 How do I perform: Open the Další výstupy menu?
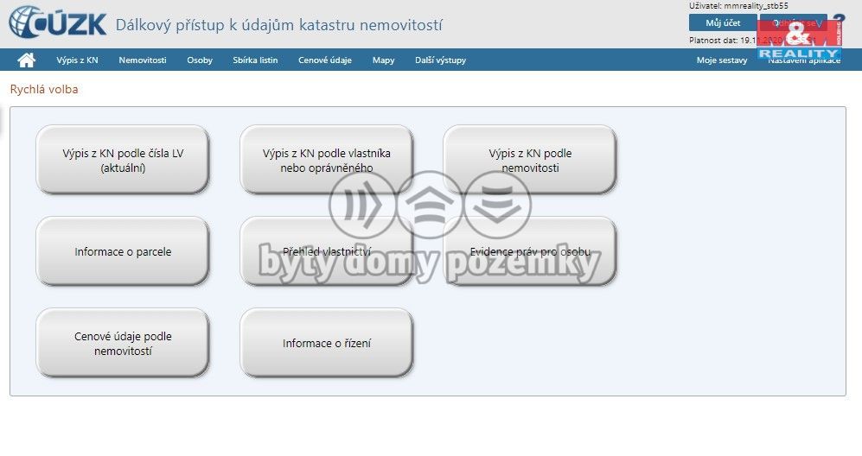pyautogui.click(x=440, y=60)
